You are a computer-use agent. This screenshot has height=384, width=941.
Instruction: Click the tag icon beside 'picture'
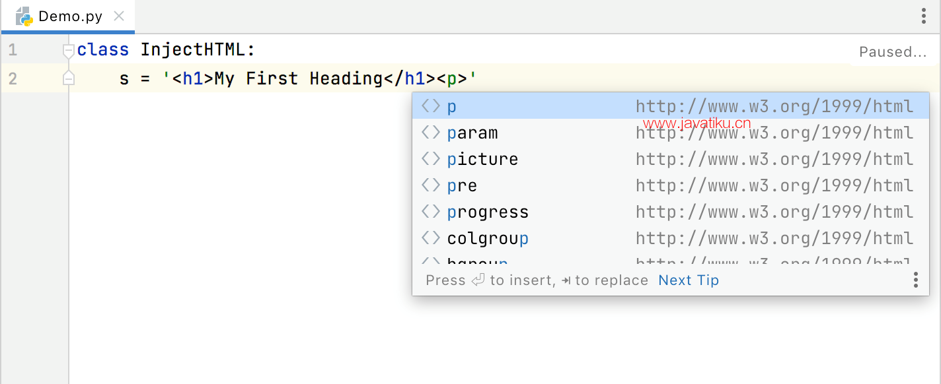[431, 159]
